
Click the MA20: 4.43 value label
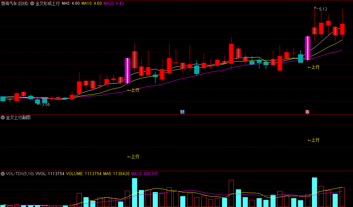click(x=114, y=3)
